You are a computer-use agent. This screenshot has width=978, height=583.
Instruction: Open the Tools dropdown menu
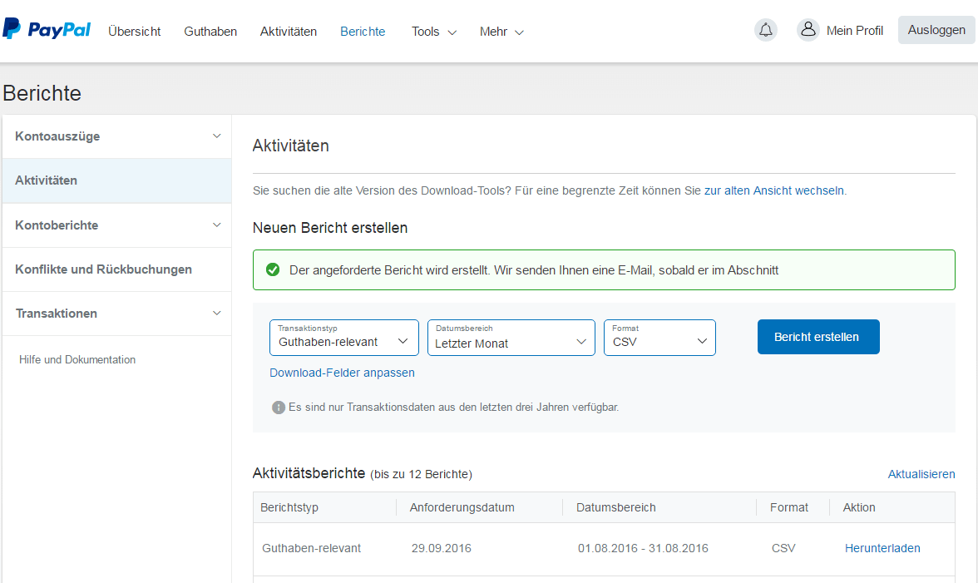coord(434,31)
